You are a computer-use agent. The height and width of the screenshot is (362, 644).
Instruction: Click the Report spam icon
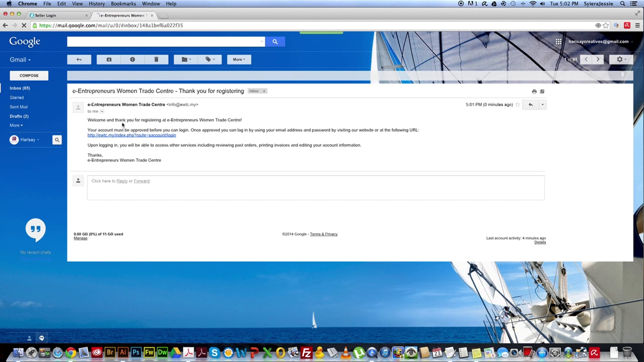coord(133,60)
